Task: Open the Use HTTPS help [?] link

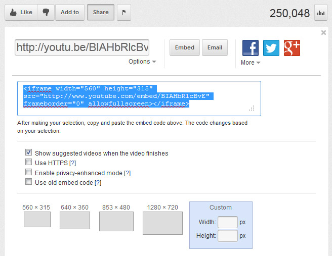Action: pos(73,163)
